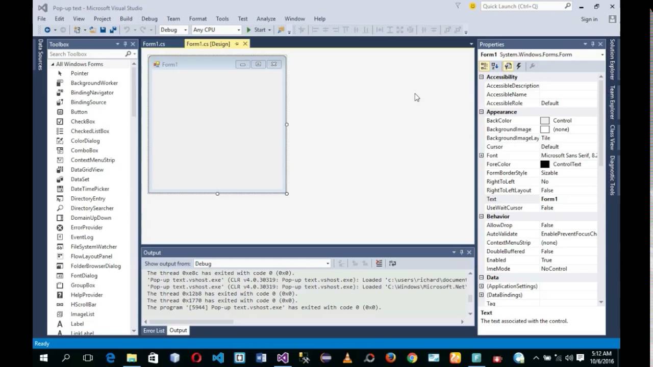
Task: Open the Solution Explorer side tab
Action: click(x=612, y=60)
